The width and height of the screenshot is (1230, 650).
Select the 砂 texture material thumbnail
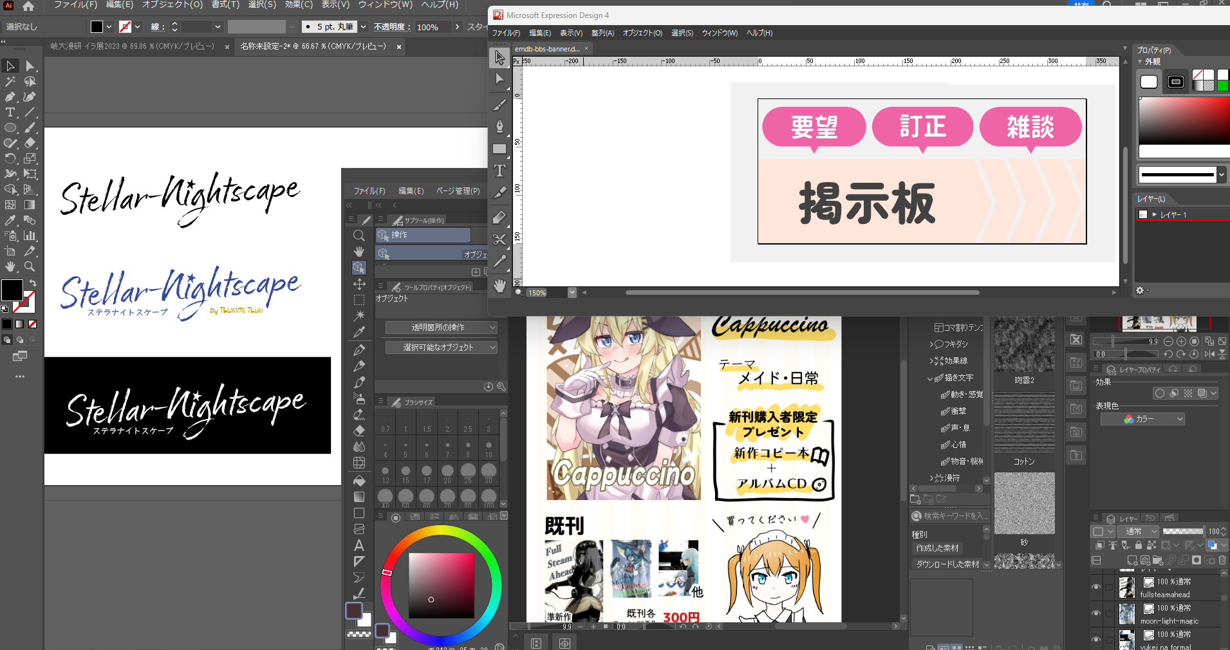point(1024,503)
